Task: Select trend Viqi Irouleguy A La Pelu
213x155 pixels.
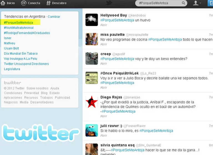Action: tap(21, 59)
